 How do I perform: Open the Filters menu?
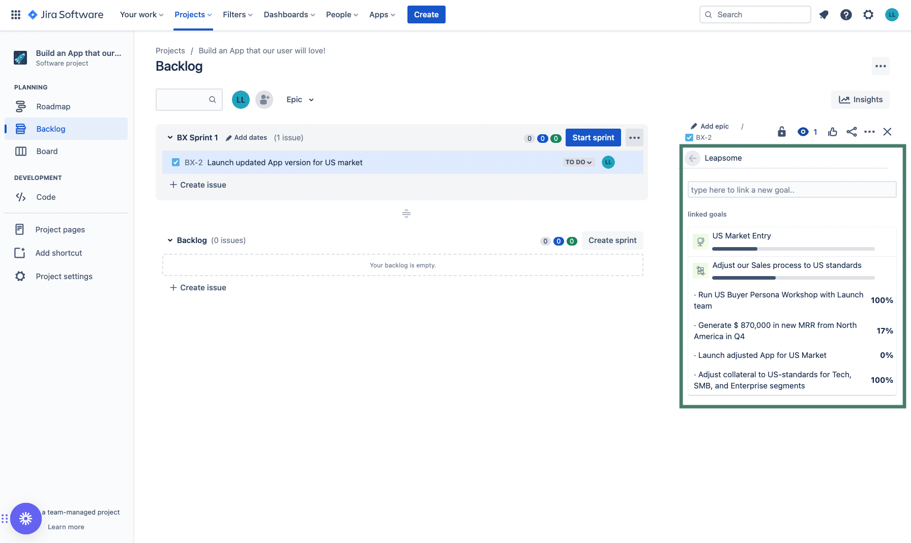click(238, 15)
